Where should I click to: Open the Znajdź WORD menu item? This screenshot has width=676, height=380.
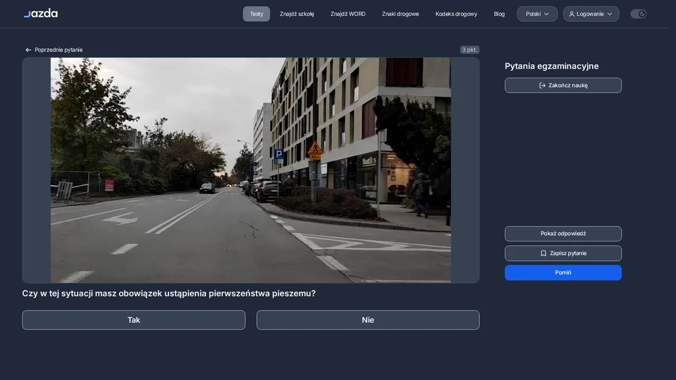pos(348,14)
